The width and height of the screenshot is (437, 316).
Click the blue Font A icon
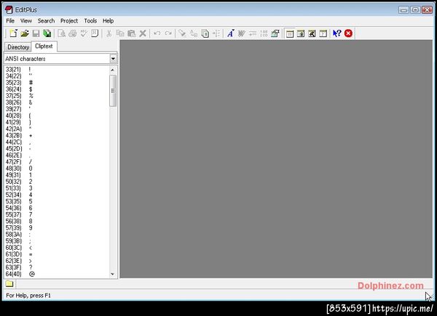230,33
